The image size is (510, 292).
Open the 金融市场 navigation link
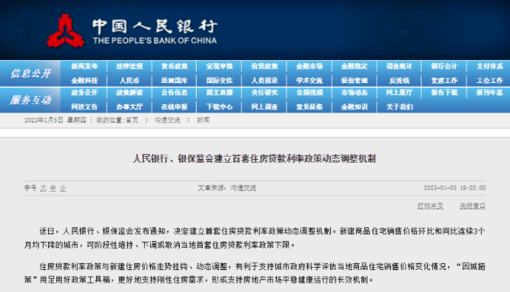310,66
